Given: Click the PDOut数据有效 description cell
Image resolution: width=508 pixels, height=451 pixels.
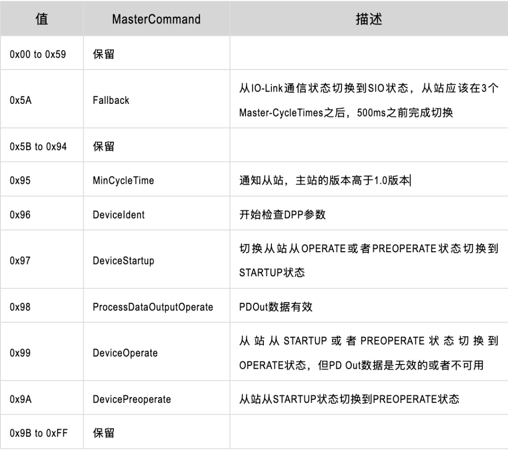Looking at the screenshot, I should click(276, 307).
